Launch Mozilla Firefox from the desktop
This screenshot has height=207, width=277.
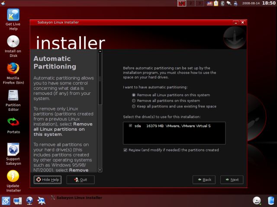pos(13,69)
